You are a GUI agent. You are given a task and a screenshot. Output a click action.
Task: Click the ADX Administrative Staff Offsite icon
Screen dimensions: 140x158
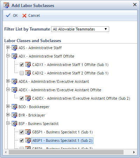pyautogui.click(x=14, y=56)
